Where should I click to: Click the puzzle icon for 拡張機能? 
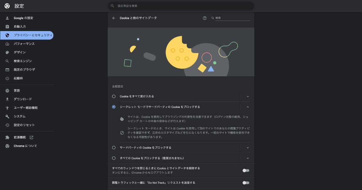[7, 137]
